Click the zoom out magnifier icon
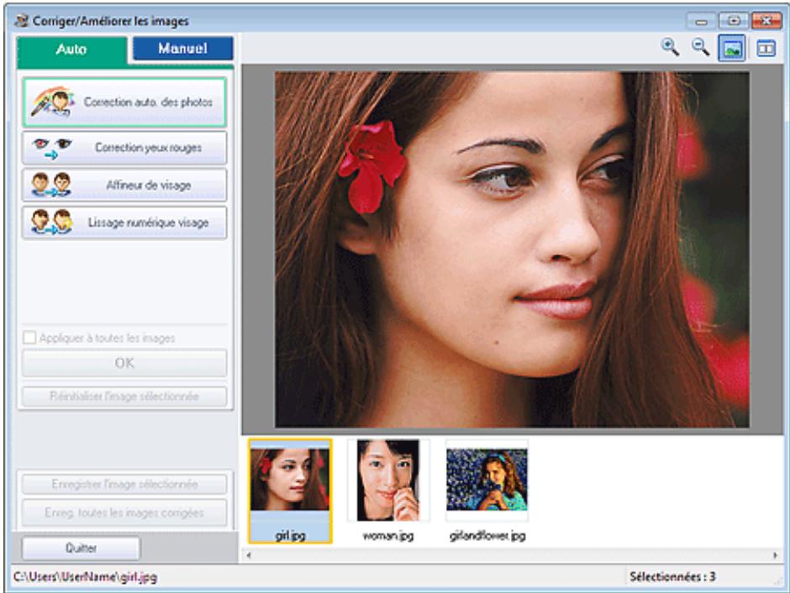This screenshot has width=790, height=593. 700,48
